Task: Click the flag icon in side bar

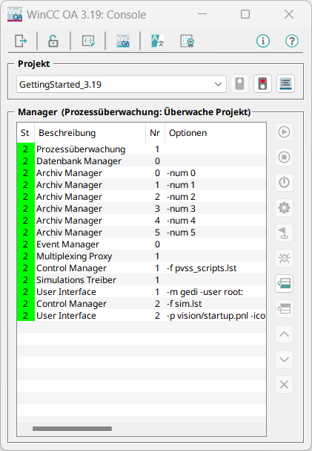Action: point(284,233)
